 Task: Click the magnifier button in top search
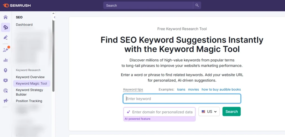[x=197, y=5]
